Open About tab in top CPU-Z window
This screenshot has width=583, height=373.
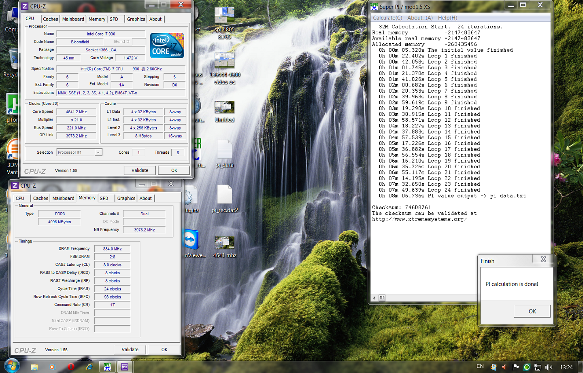pyautogui.click(x=155, y=19)
